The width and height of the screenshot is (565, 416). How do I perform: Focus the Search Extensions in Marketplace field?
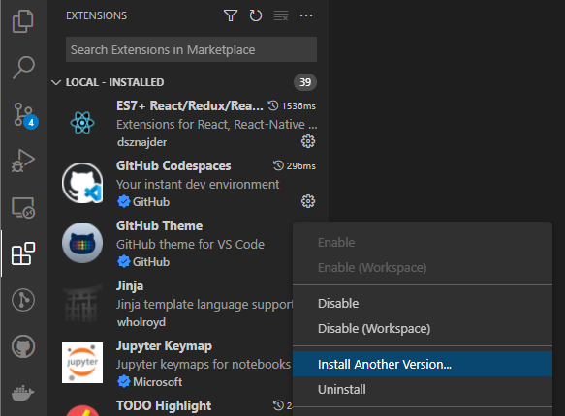(191, 49)
